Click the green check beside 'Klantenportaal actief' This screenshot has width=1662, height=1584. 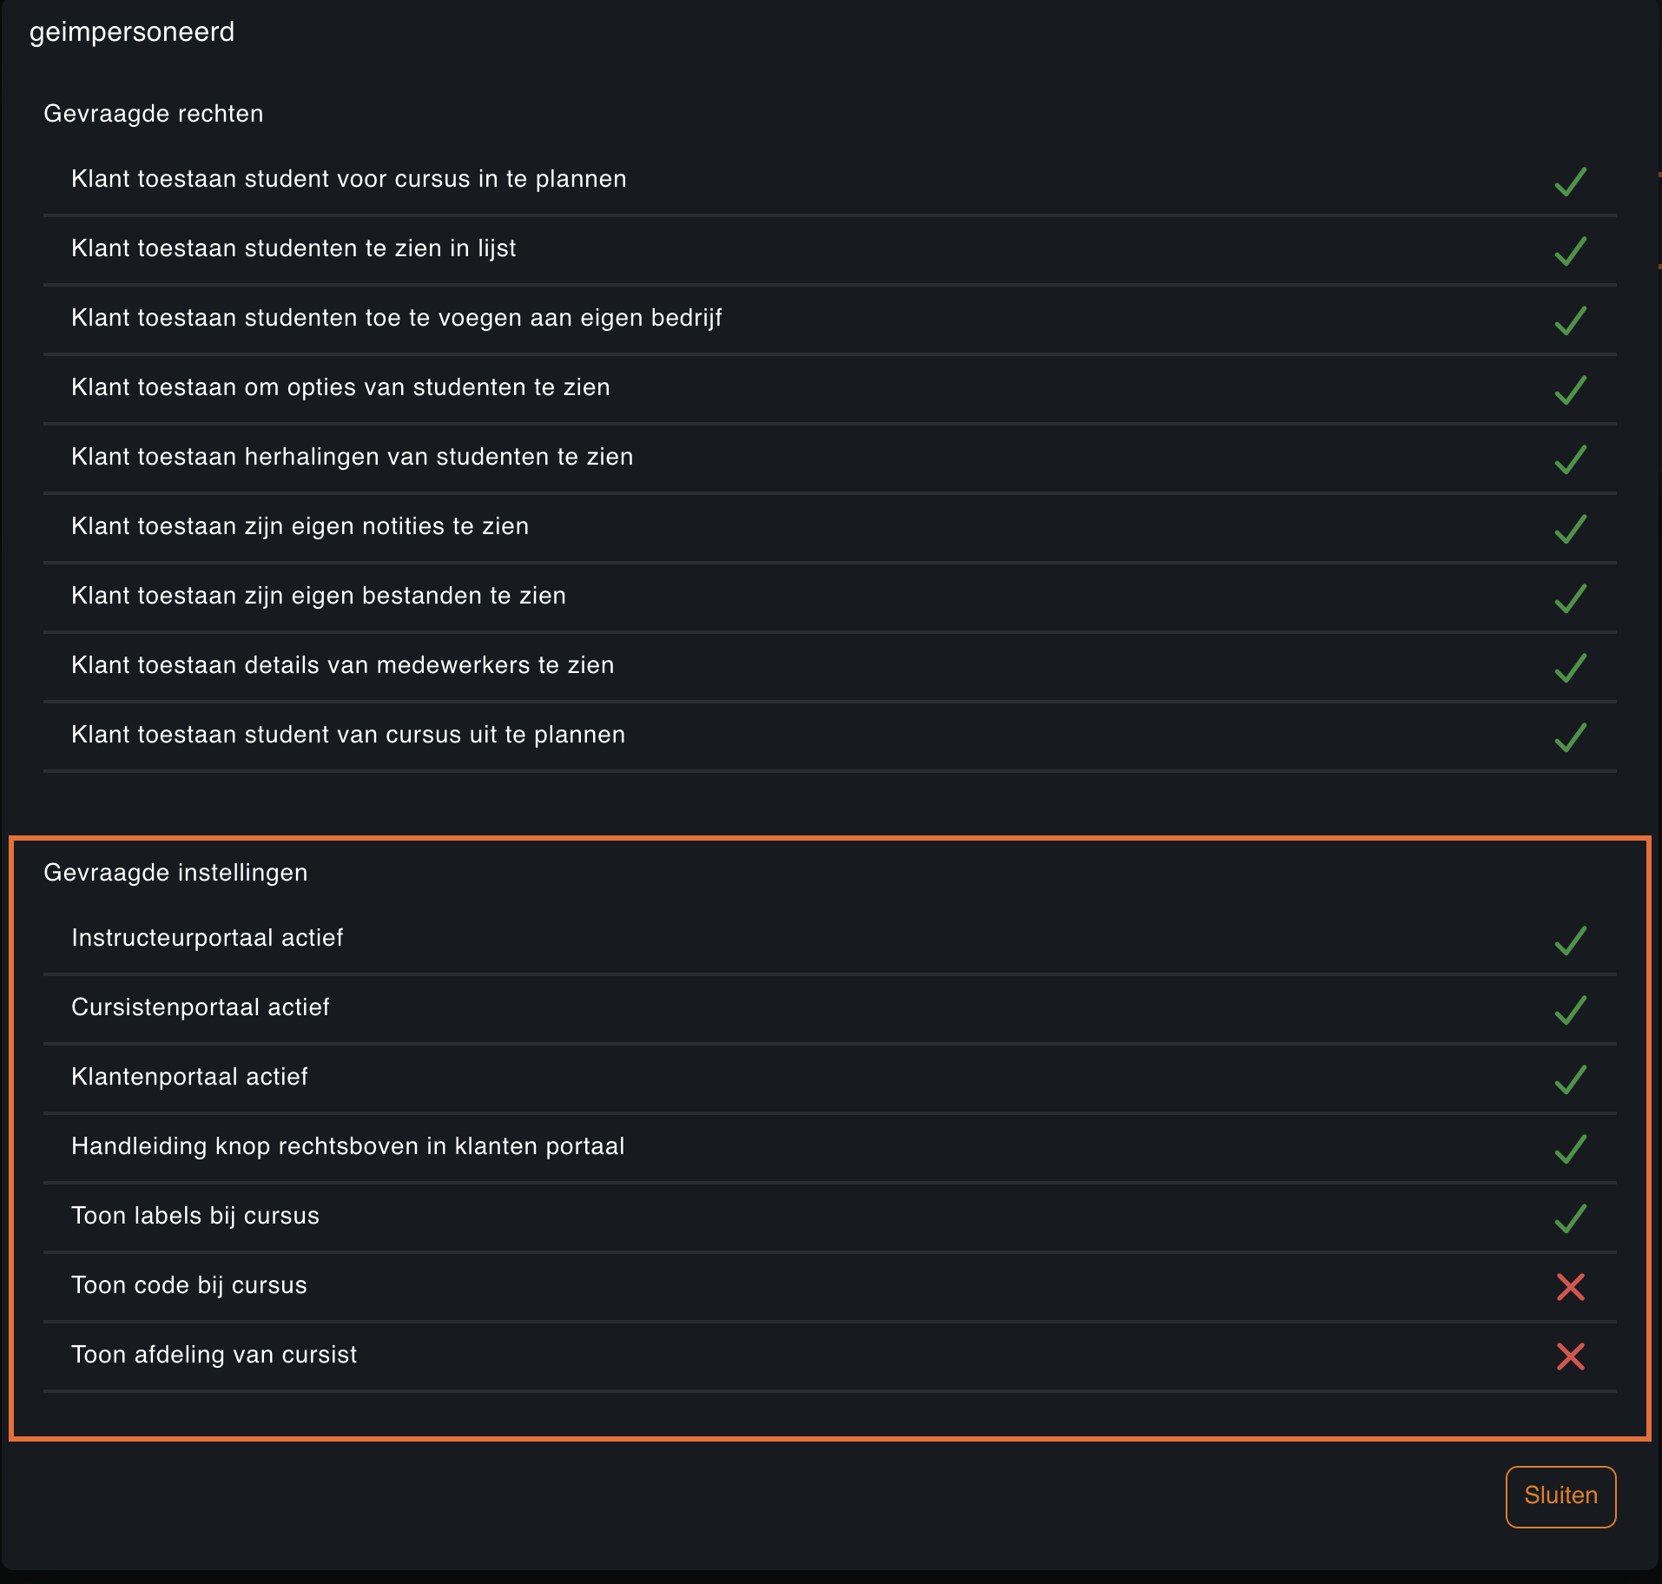1570,1079
